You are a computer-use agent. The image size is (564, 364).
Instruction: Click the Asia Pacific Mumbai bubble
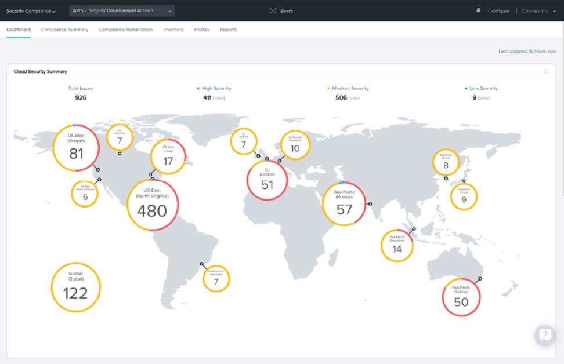point(344,204)
